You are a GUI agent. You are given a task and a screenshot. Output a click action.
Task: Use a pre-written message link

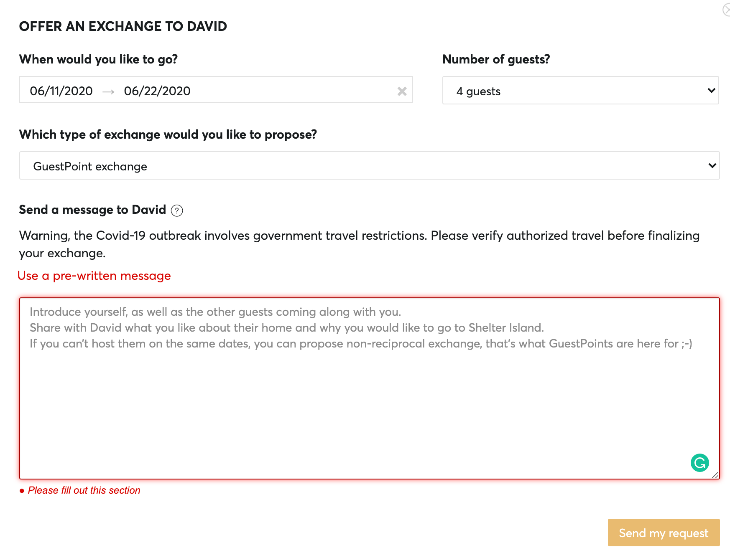tap(94, 276)
